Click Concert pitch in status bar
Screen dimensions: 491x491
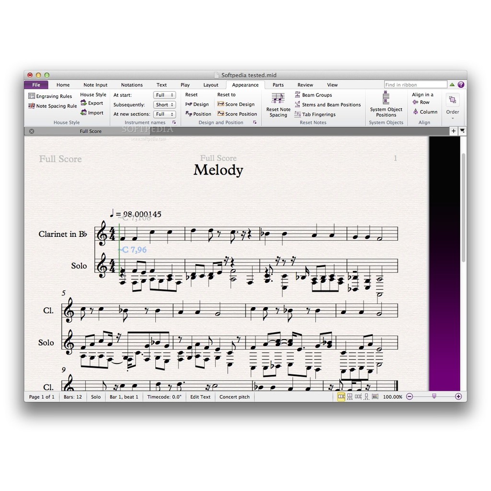tap(234, 397)
